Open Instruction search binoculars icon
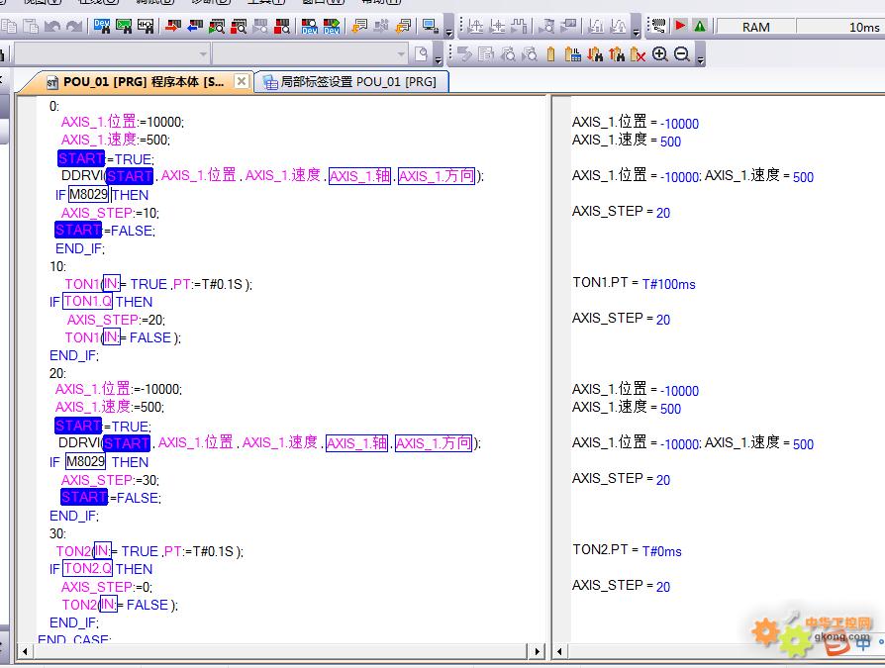The image size is (885, 668). coord(124,26)
